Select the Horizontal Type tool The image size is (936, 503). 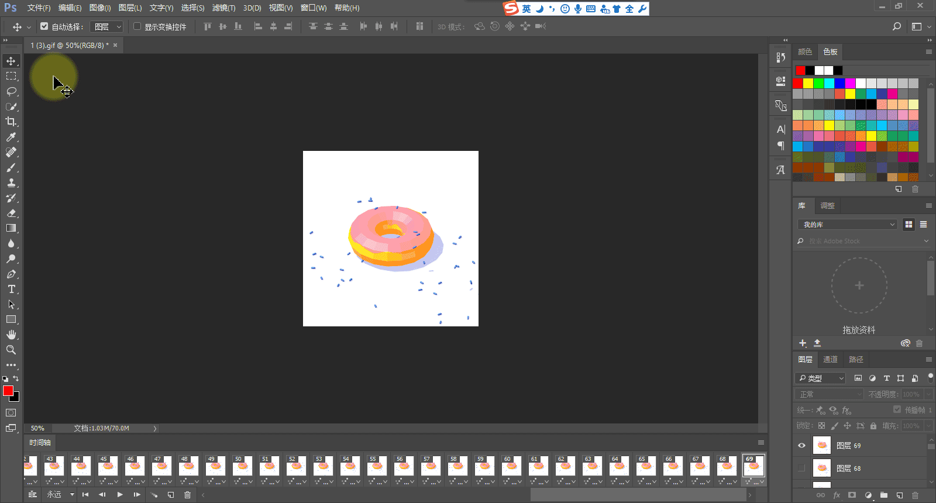[11, 289]
